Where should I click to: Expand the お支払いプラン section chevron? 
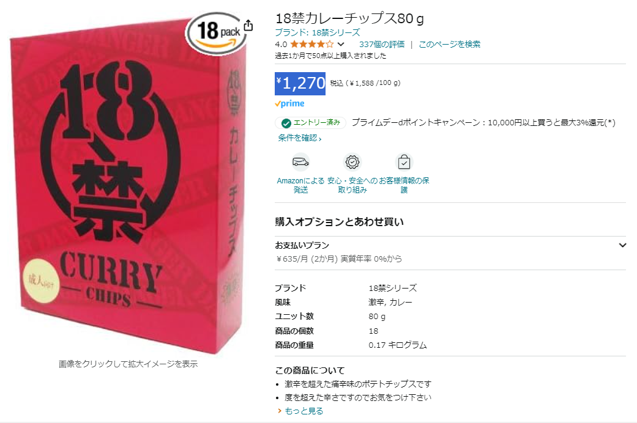click(622, 245)
